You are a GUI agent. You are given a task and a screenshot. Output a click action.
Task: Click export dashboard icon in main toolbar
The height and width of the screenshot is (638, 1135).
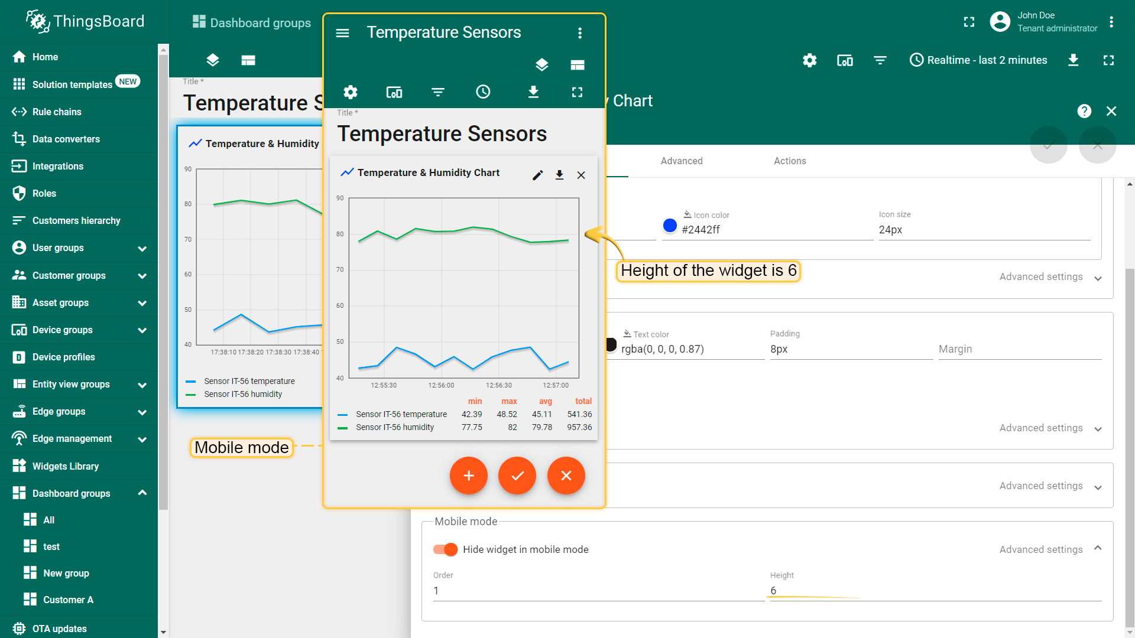[1074, 60]
